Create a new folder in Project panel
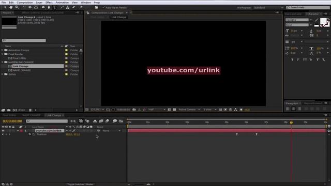The height and width of the screenshot is (186, 331). coord(9,110)
